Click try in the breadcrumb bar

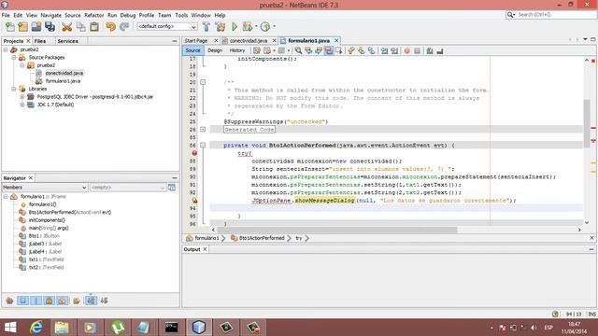[299, 238]
